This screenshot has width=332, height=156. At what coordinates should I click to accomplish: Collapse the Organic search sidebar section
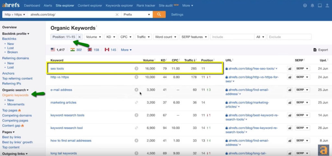click(15, 90)
